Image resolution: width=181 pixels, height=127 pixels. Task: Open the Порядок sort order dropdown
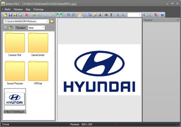(43, 28)
